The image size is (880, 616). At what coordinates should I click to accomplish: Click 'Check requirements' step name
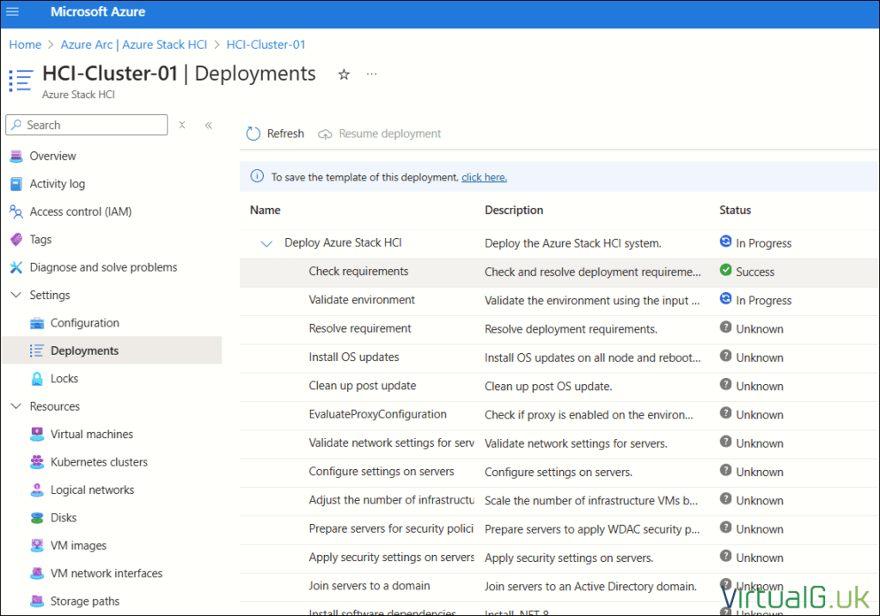(x=358, y=271)
